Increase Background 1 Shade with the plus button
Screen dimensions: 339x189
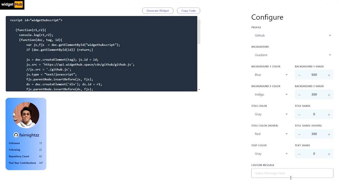329,75
